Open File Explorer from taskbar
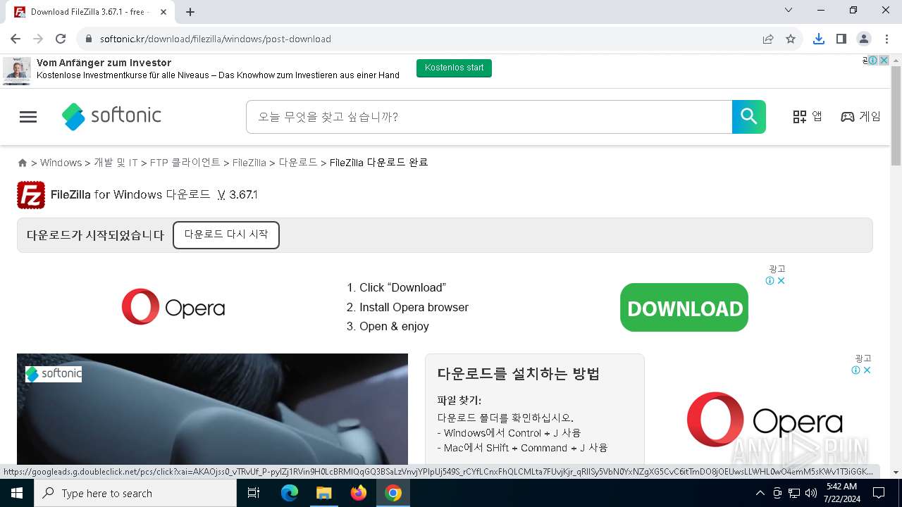 tap(324, 493)
